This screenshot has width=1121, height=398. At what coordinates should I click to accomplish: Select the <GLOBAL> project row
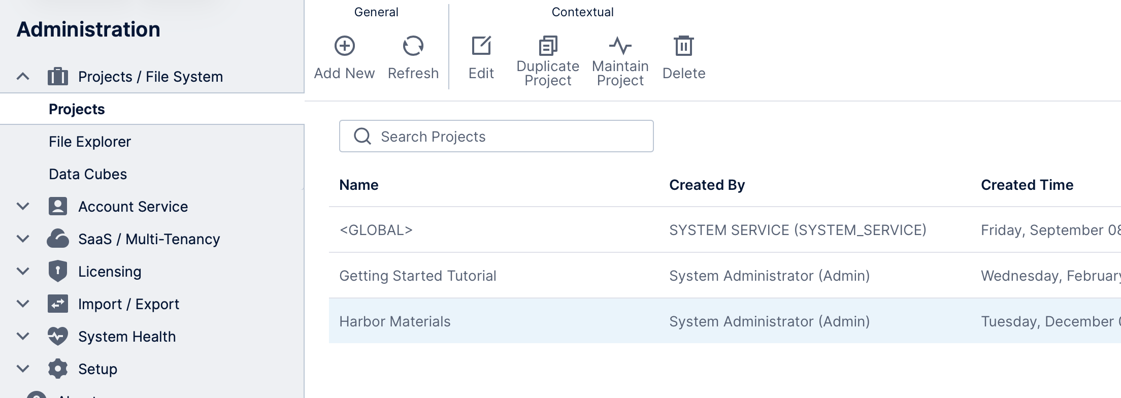376,230
